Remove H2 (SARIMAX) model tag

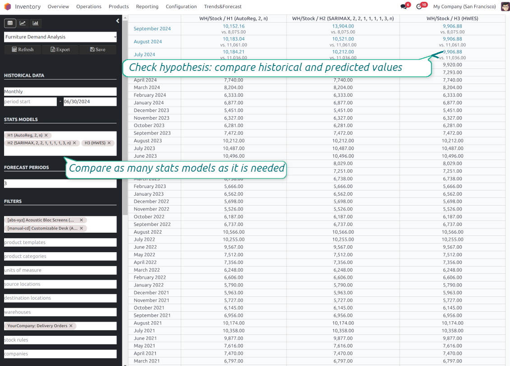(x=74, y=143)
